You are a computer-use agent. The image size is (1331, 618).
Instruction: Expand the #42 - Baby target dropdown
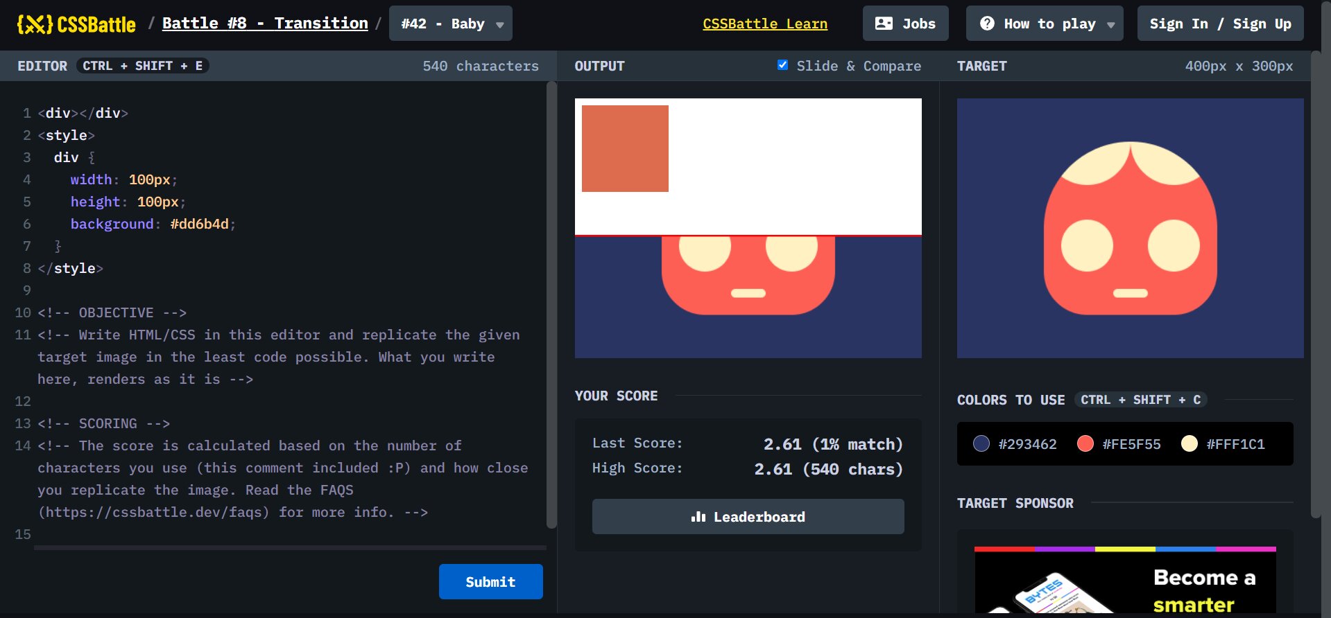[x=451, y=24]
